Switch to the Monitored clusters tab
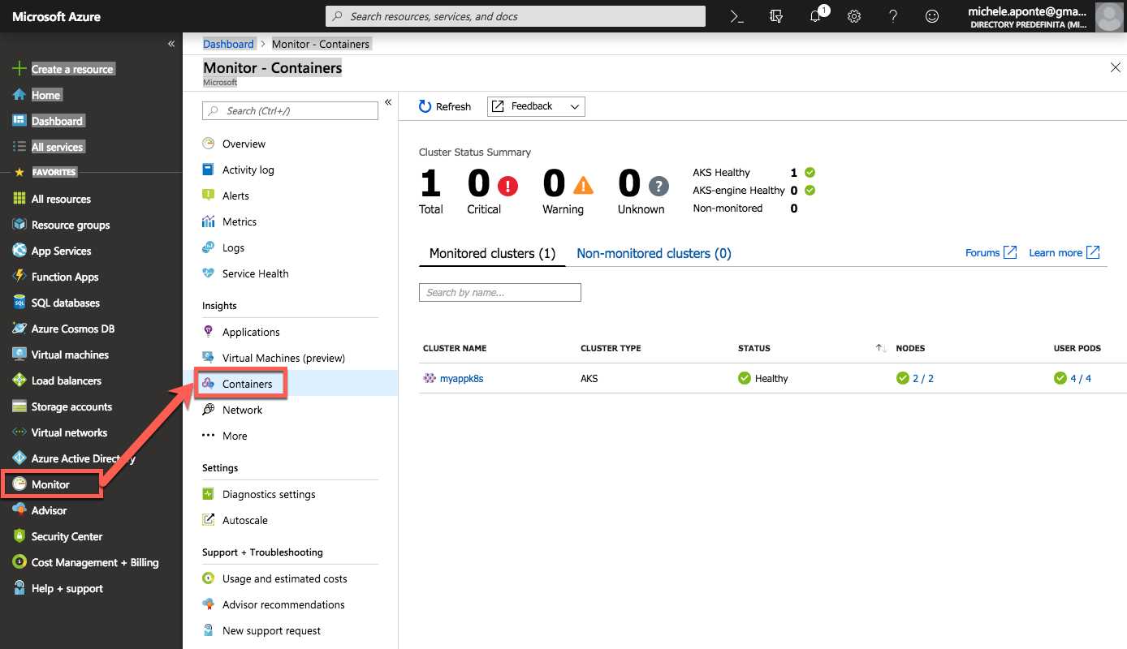Image resolution: width=1127 pixels, height=649 pixels. [492, 252]
